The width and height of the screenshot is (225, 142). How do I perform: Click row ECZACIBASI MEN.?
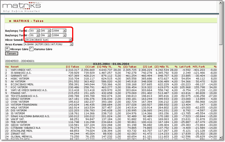(x=111, y=84)
